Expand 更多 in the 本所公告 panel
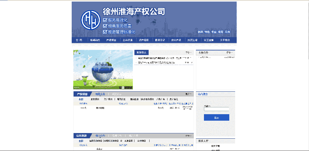This screenshot has height=151, width=309. click(229, 53)
